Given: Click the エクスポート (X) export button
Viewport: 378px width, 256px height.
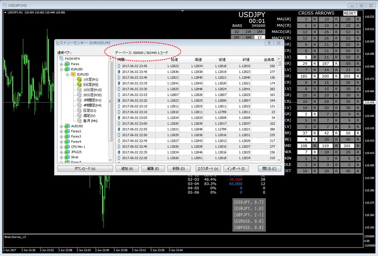Looking at the screenshot, I should tap(208, 169).
